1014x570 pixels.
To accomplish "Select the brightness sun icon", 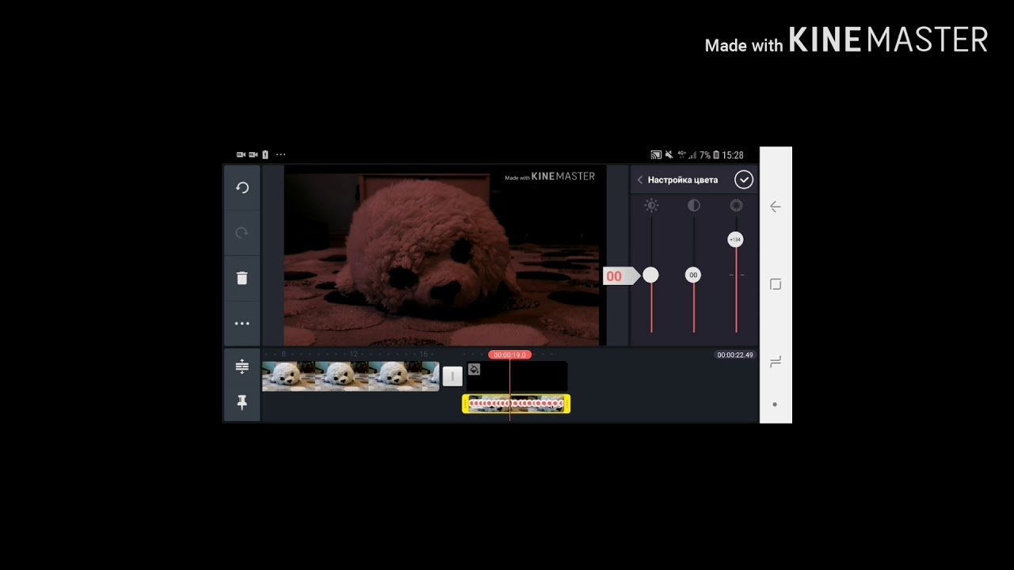I will (x=651, y=206).
